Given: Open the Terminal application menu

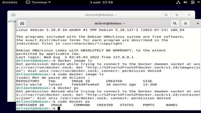Looking at the screenshot, I should click(x=38, y=2).
